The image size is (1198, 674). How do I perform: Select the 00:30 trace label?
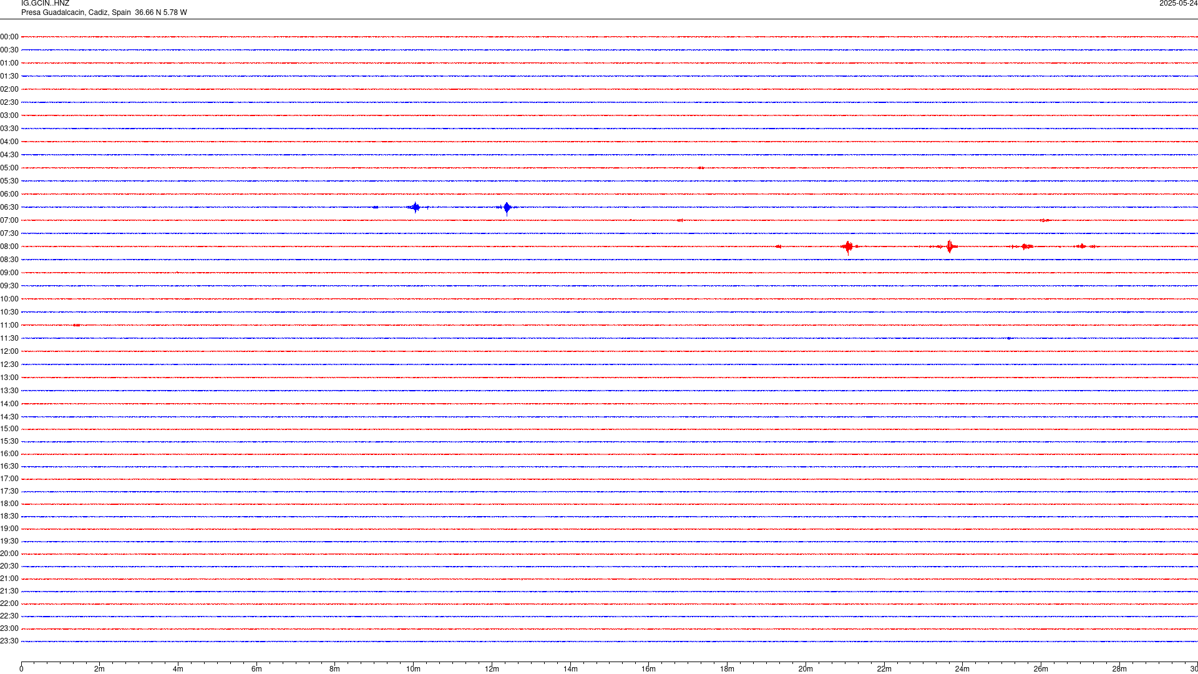click(x=9, y=50)
